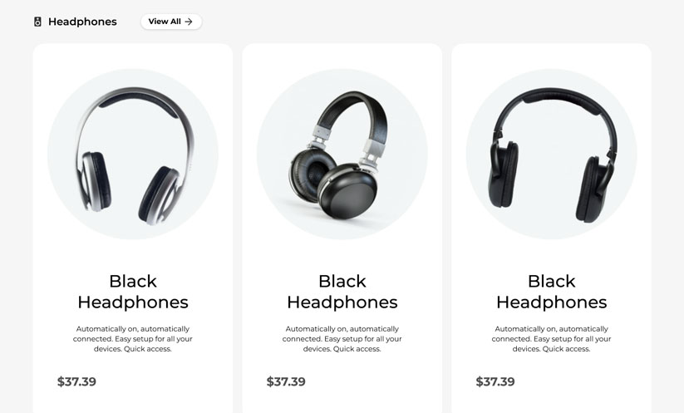Open third card's Black Headphones title
The image size is (684, 413).
point(551,292)
